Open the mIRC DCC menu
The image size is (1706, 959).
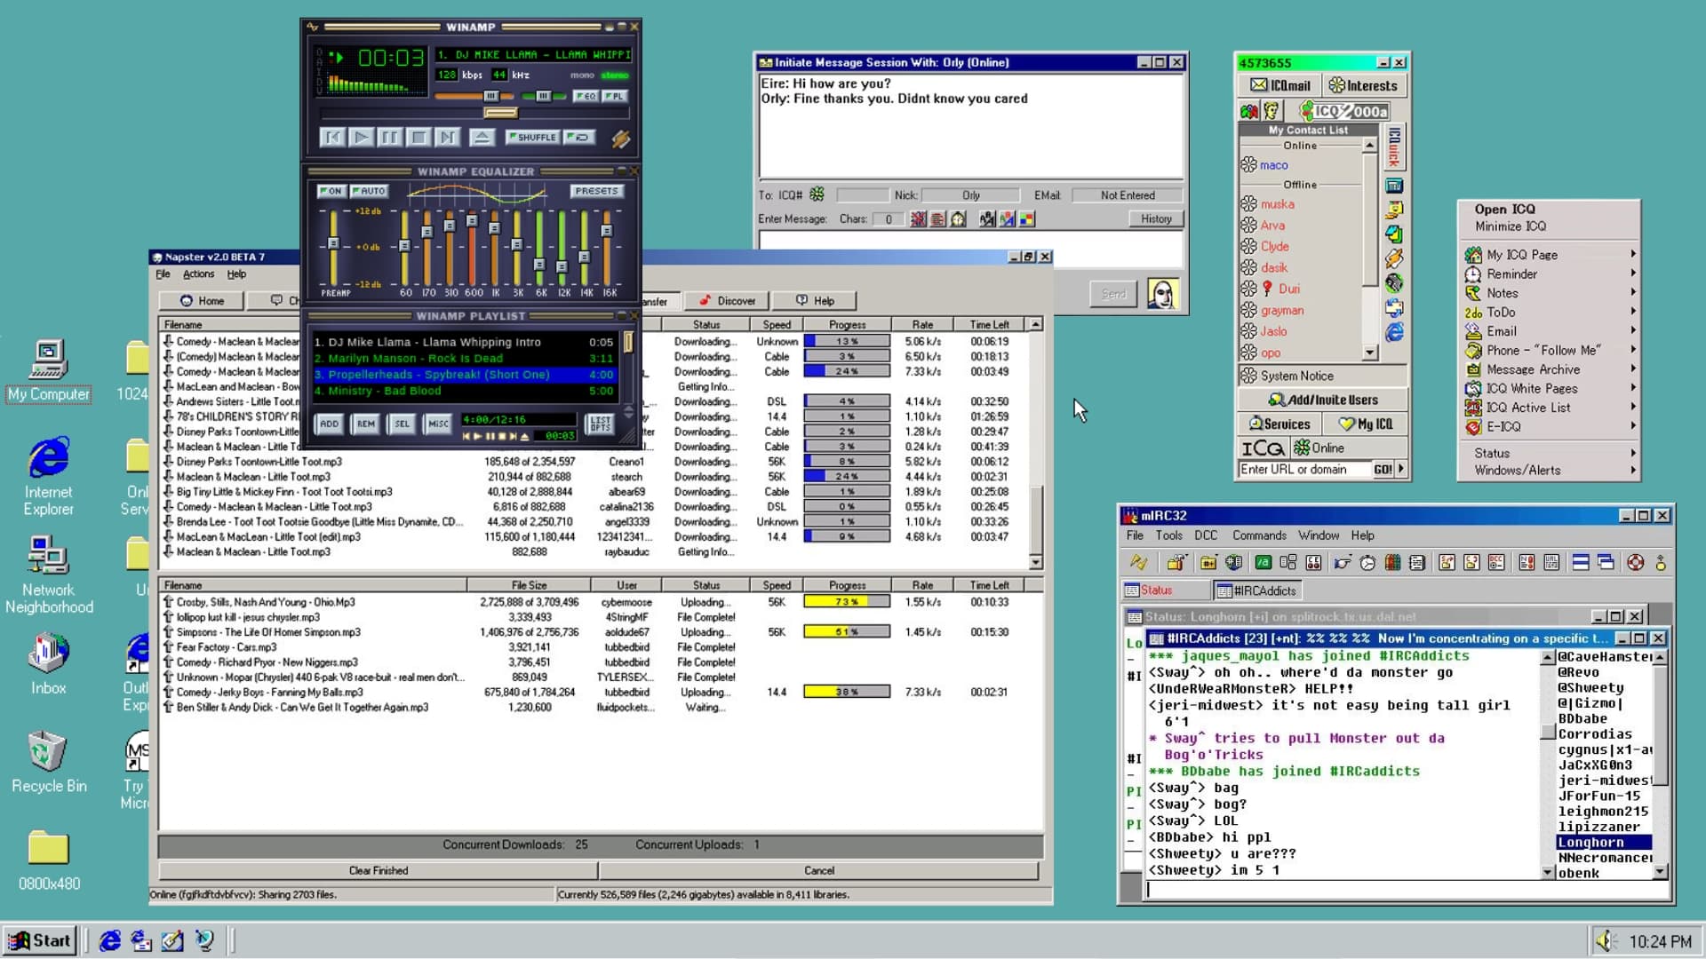(x=1206, y=535)
